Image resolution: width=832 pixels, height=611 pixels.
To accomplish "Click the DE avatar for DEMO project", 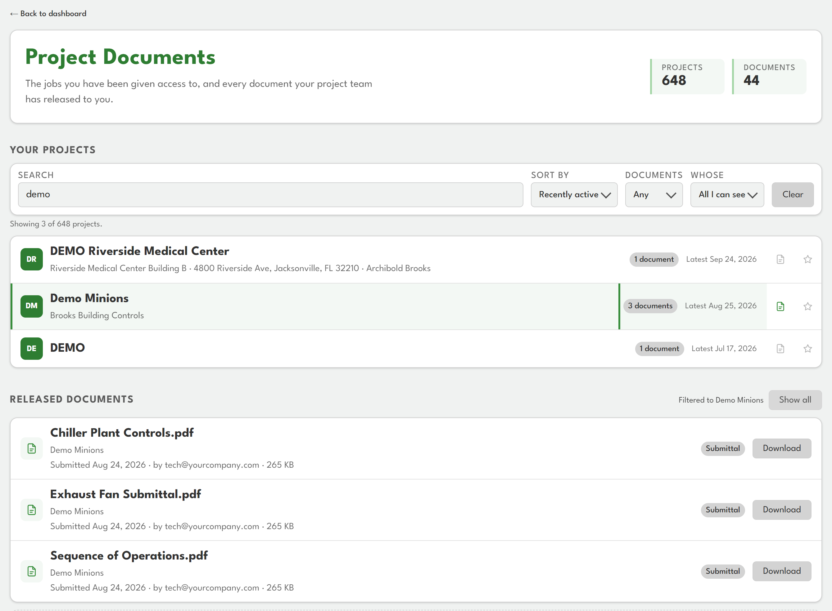I will [x=31, y=348].
